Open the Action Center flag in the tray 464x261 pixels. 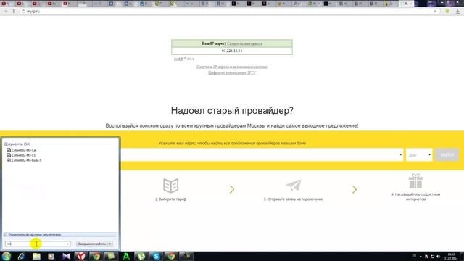point(426,256)
